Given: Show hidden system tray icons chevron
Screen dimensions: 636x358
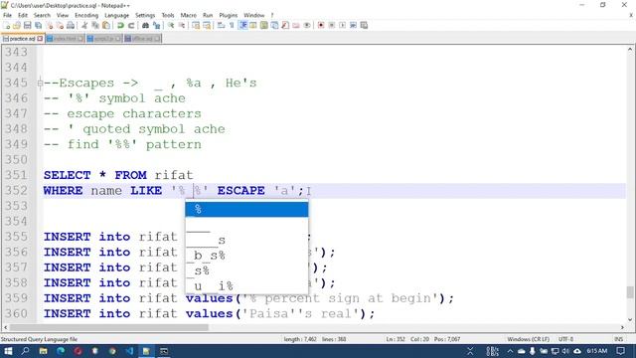Looking at the screenshot, I should [510, 351].
